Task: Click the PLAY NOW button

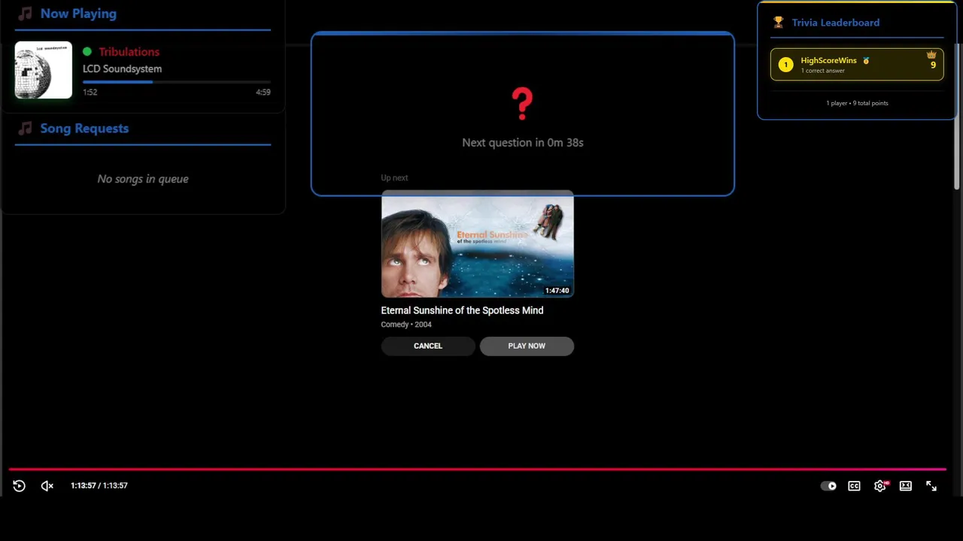Action: point(527,346)
